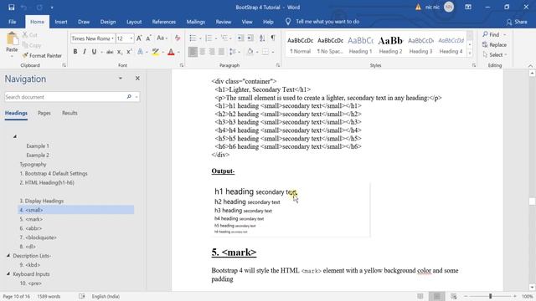Image resolution: width=536 pixels, height=301 pixels.
Task: Open line and paragraph spacing
Action: click(233, 52)
